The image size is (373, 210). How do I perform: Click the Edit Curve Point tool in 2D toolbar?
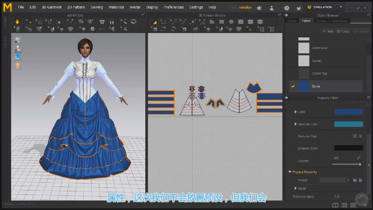183,22
